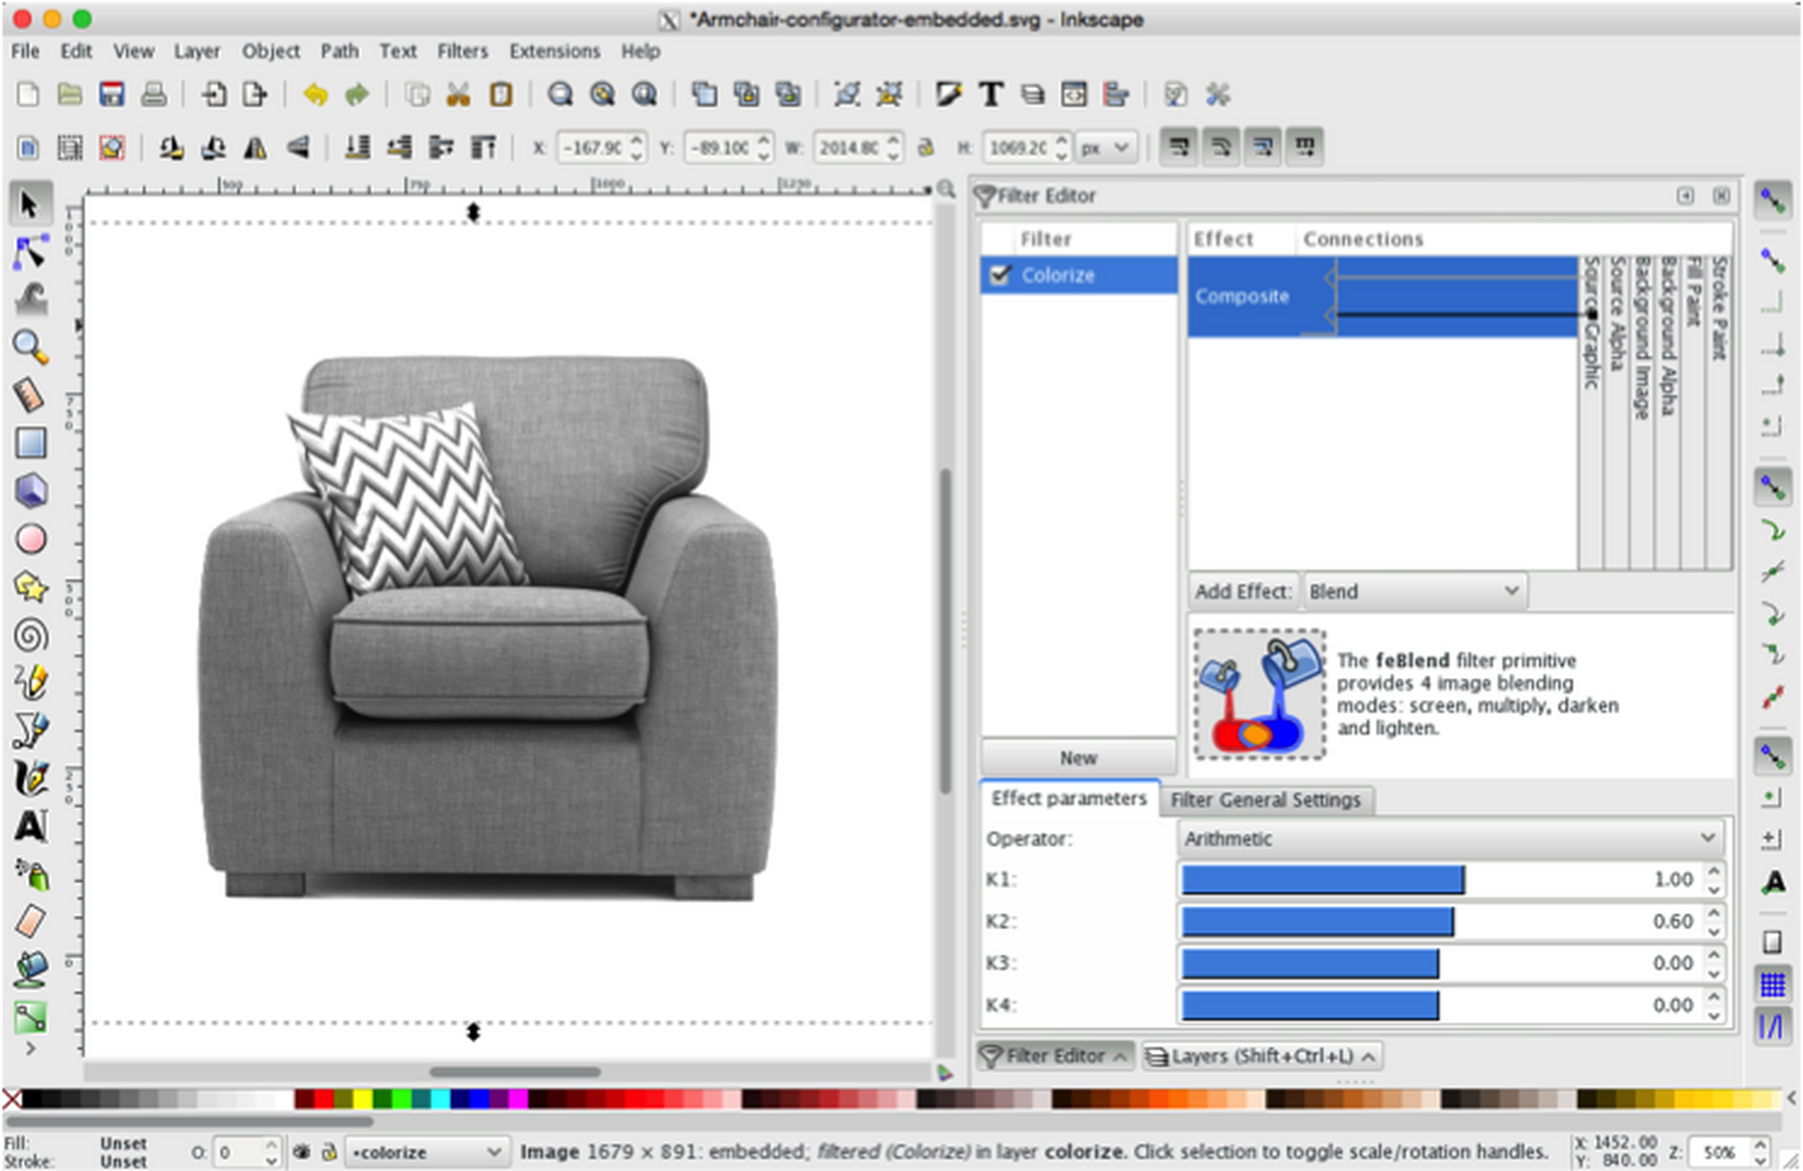Toggle snap to grid button
Image resolution: width=1803 pixels, height=1171 pixels.
(x=1772, y=983)
